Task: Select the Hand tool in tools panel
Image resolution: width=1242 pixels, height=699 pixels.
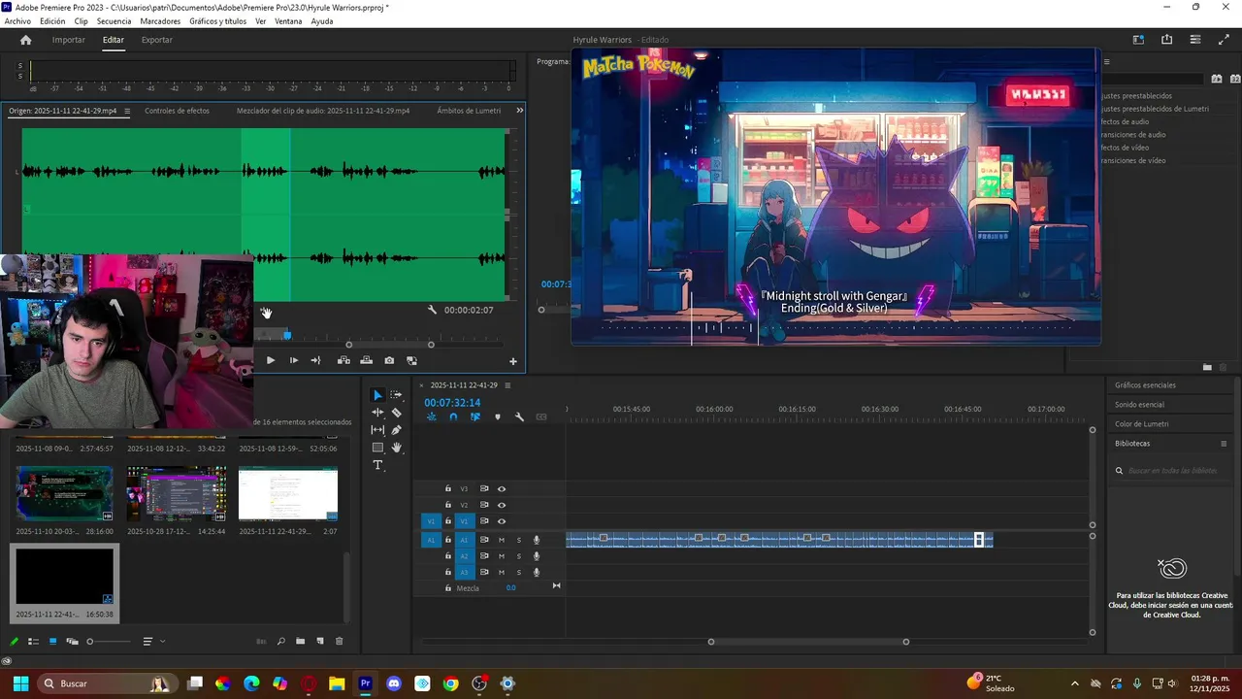Action: [x=396, y=448]
